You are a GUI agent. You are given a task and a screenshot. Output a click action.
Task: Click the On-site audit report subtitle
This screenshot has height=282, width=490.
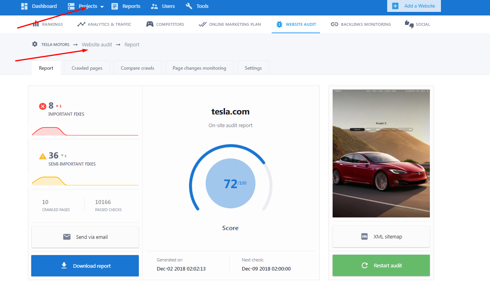pyautogui.click(x=231, y=125)
